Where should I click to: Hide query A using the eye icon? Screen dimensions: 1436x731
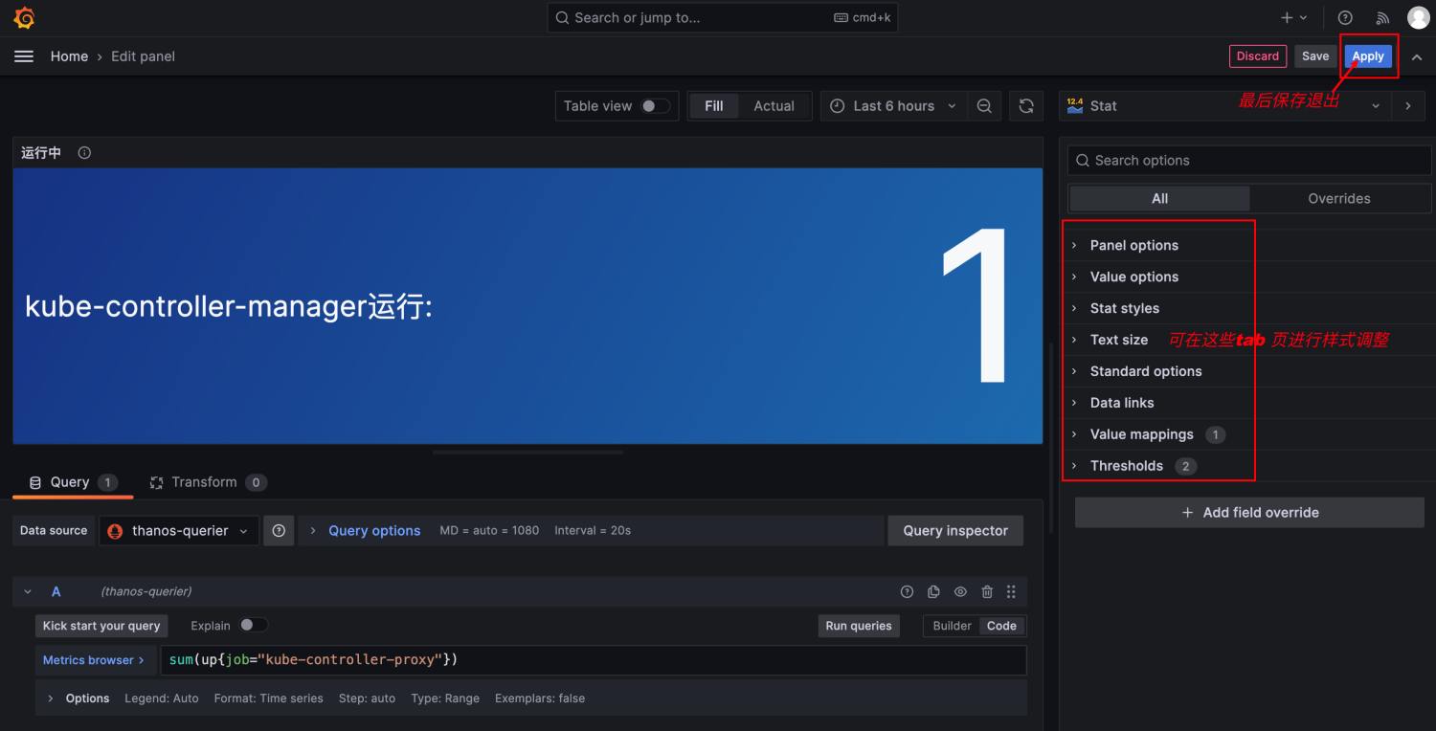pyautogui.click(x=960, y=592)
